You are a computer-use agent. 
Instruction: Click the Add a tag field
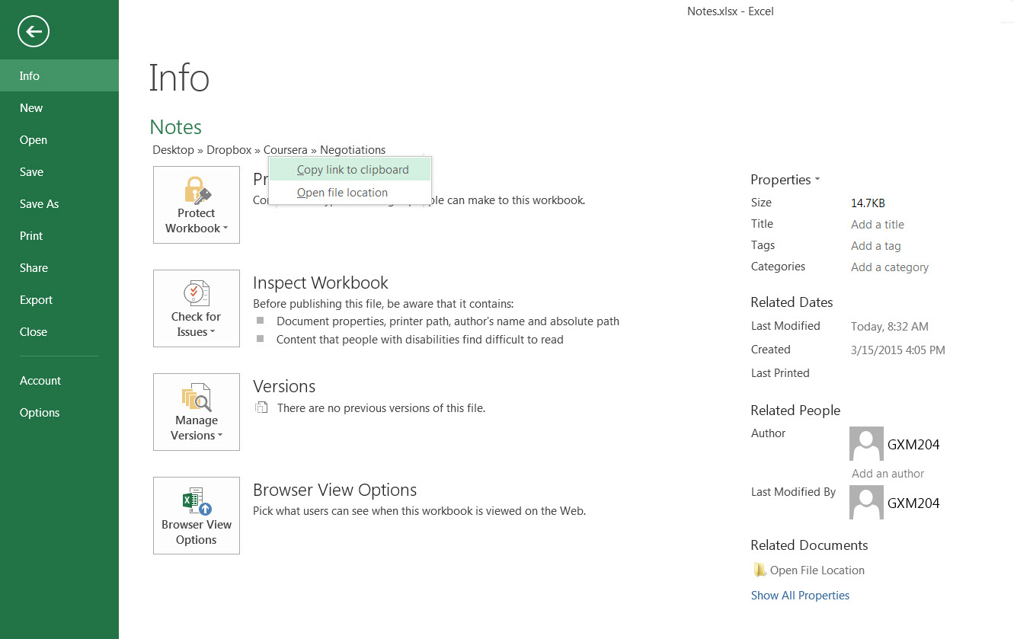tap(875, 246)
